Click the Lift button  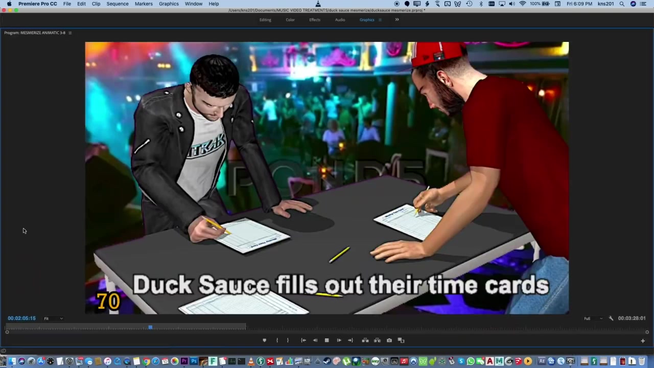[365, 340]
